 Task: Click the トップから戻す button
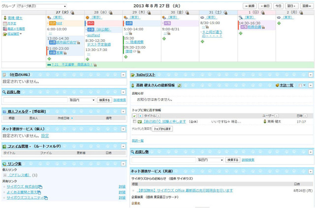click(162, 129)
